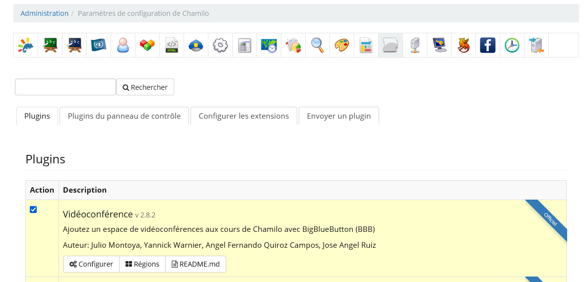Open the Configurer les extensions tab
Image resolution: width=587 pixels, height=282 pixels.
tap(244, 116)
